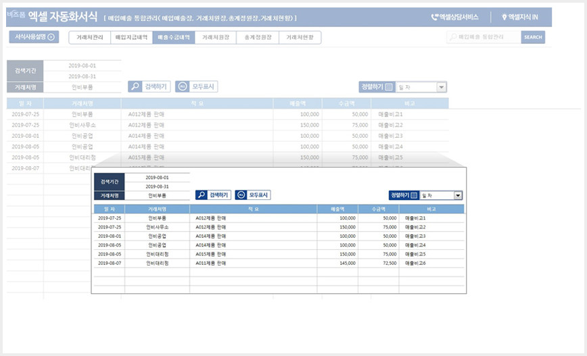
Task: Go to the 거래처현황 tab
Action: pyautogui.click(x=300, y=37)
